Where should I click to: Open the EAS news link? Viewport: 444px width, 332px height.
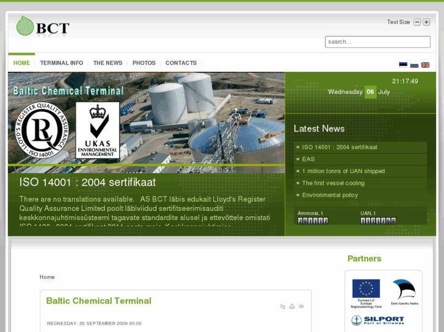point(308,159)
